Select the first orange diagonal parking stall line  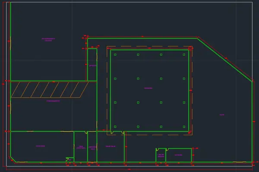(16, 89)
